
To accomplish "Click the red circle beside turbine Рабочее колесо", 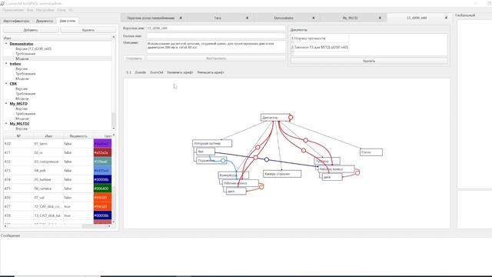I will pos(357,172).
